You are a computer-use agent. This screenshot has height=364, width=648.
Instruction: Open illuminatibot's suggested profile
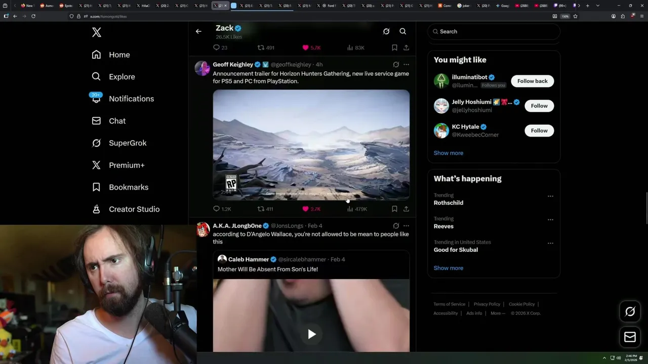click(x=469, y=77)
